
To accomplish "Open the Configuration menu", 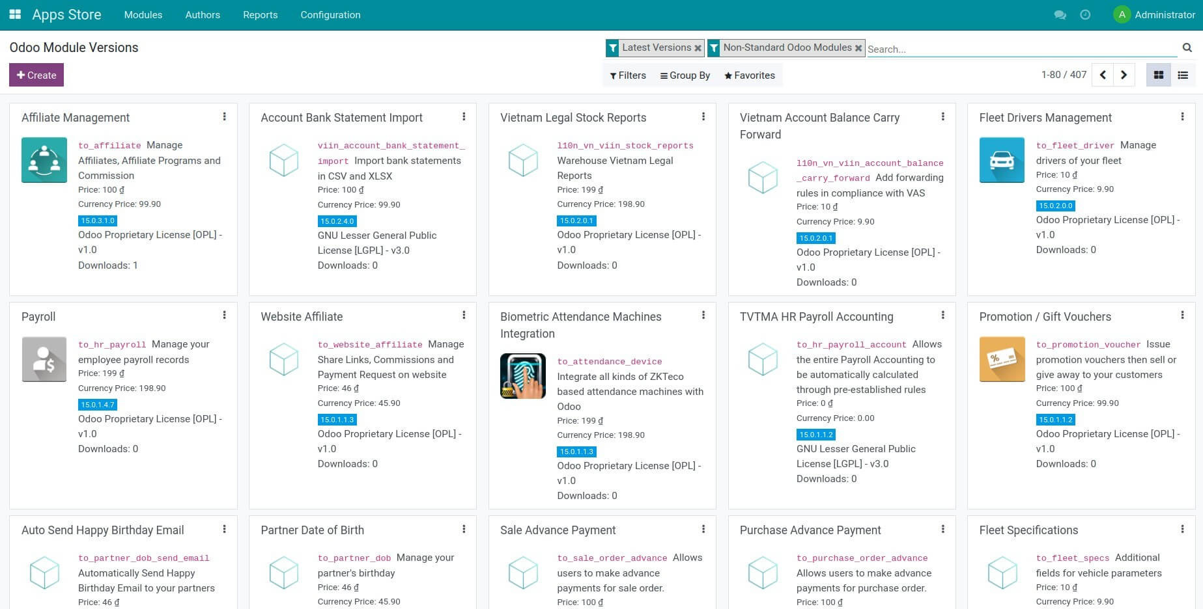I will [330, 14].
